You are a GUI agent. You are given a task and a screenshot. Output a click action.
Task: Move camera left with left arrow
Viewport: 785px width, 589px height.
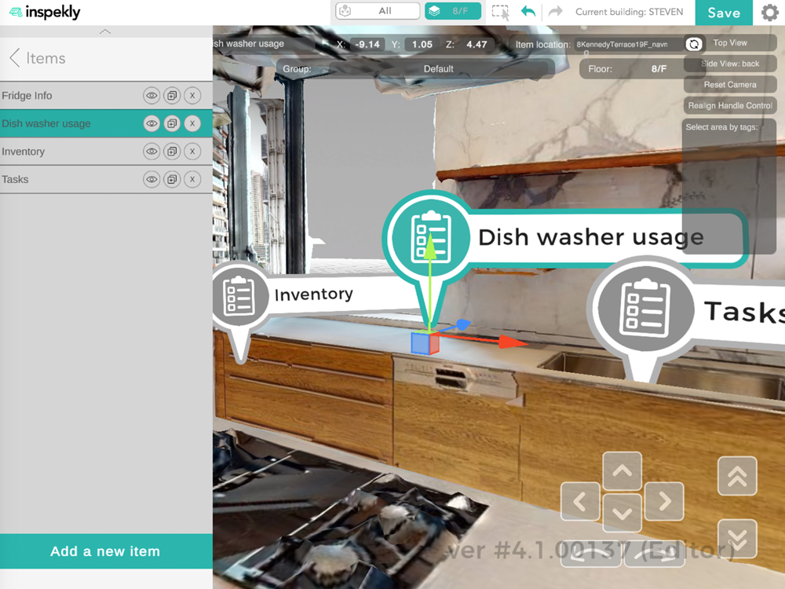[x=580, y=501]
